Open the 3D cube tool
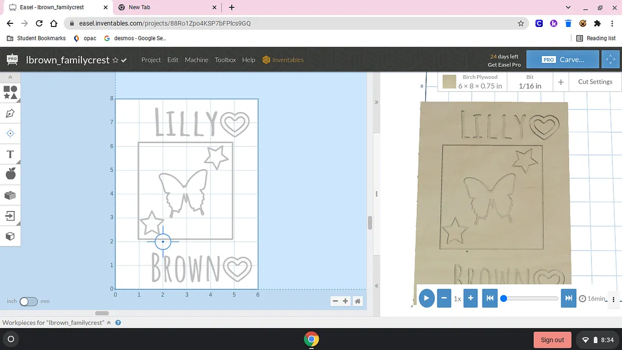Viewport: 622px width, 350px height. pos(10,236)
